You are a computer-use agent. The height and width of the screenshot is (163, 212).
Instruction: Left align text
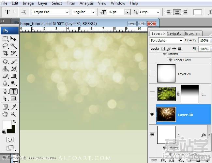(x=169, y=12)
